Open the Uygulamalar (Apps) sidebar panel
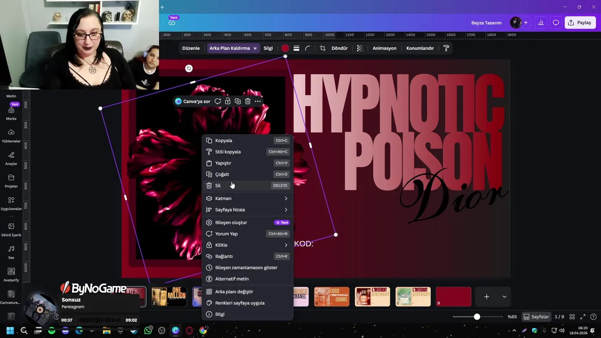601x338 pixels. click(x=11, y=203)
